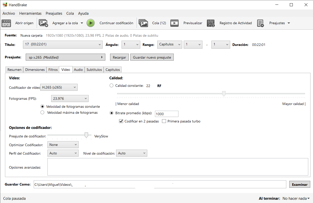Image resolution: width=313 pixels, height=203 pixels.
Task: Switch to the Subtitulos tab
Action: [x=94, y=70]
